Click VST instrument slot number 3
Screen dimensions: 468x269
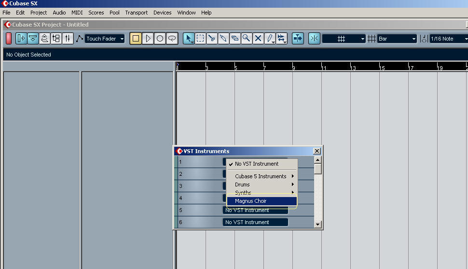[180, 186]
